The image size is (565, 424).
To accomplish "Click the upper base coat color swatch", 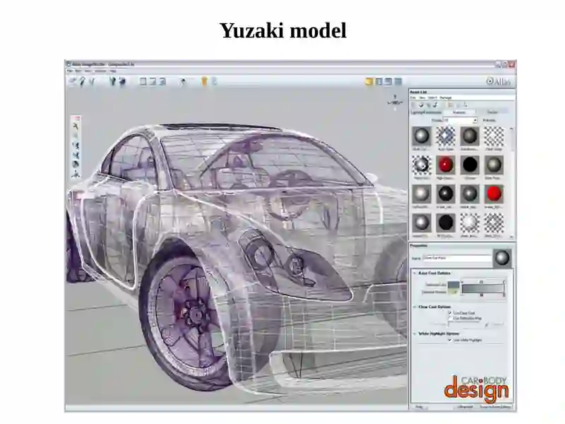I will coord(453,285).
